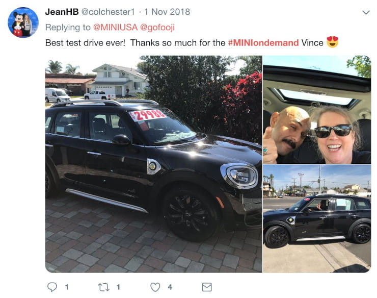Open the 1 Nov 2018 timestamp
The height and width of the screenshot is (298, 377).
(x=167, y=12)
